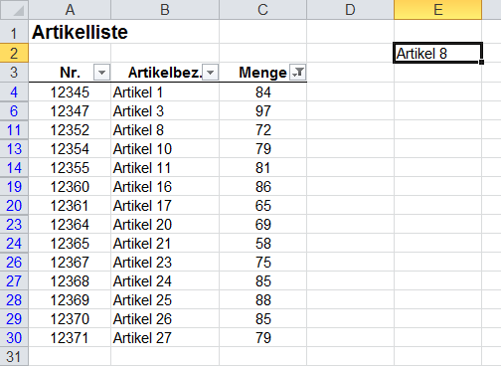The image size is (501, 366).
Task: Click the fill handle of cell E2
Action: click(x=481, y=62)
